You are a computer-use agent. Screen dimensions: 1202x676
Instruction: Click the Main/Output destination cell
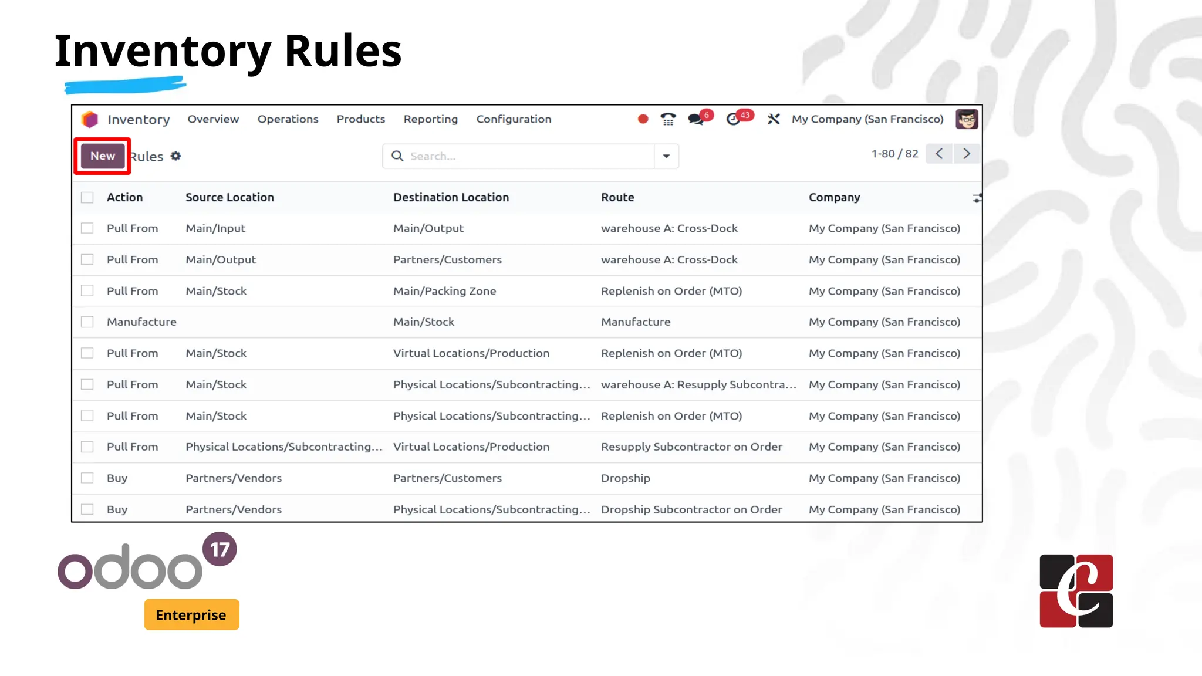tap(428, 228)
